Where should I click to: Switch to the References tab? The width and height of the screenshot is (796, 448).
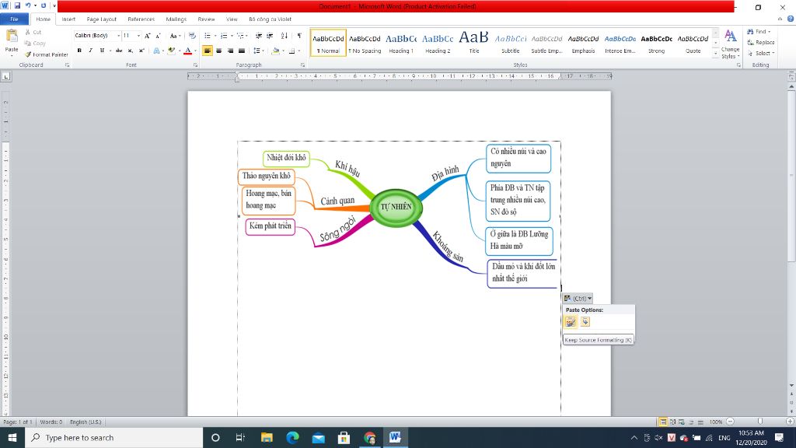pyautogui.click(x=141, y=19)
